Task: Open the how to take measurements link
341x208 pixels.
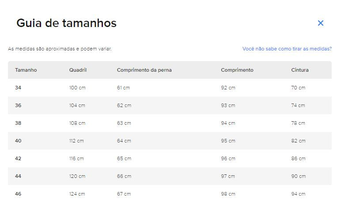Action: 287,49
